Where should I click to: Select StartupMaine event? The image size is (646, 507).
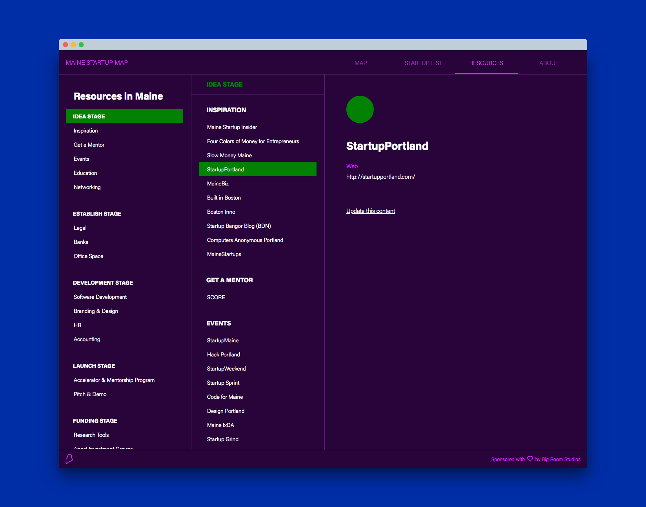[223, 340]
